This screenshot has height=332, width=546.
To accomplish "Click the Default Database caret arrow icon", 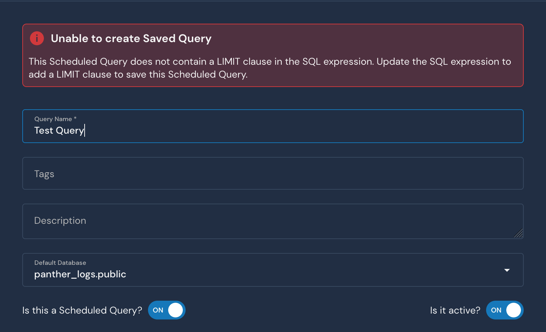I will [507, 270].
